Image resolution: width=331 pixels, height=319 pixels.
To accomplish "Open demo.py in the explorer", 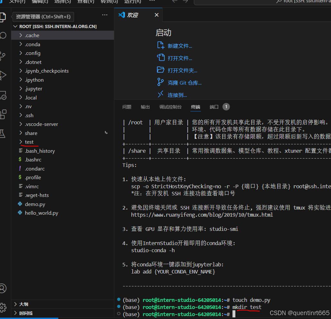I will (62, 204).
